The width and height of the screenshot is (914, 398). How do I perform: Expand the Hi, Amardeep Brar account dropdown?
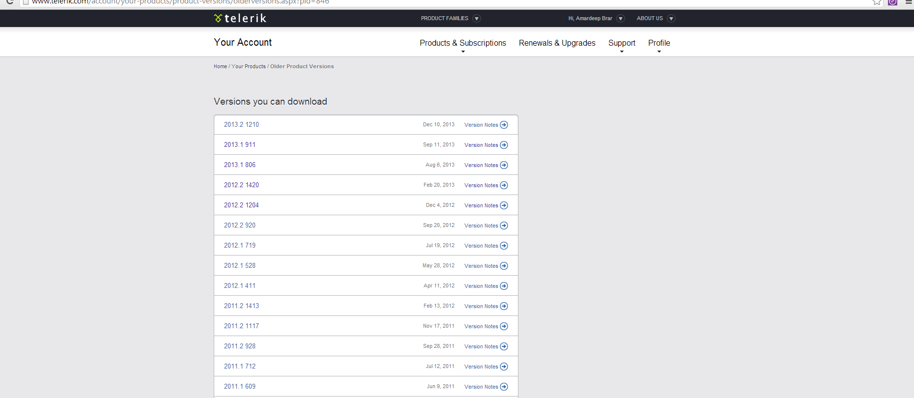point(621,19)
